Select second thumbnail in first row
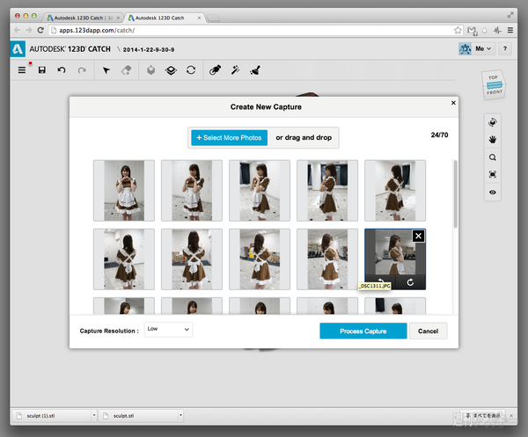Screen dimensions: 528x437 point(192,191)
